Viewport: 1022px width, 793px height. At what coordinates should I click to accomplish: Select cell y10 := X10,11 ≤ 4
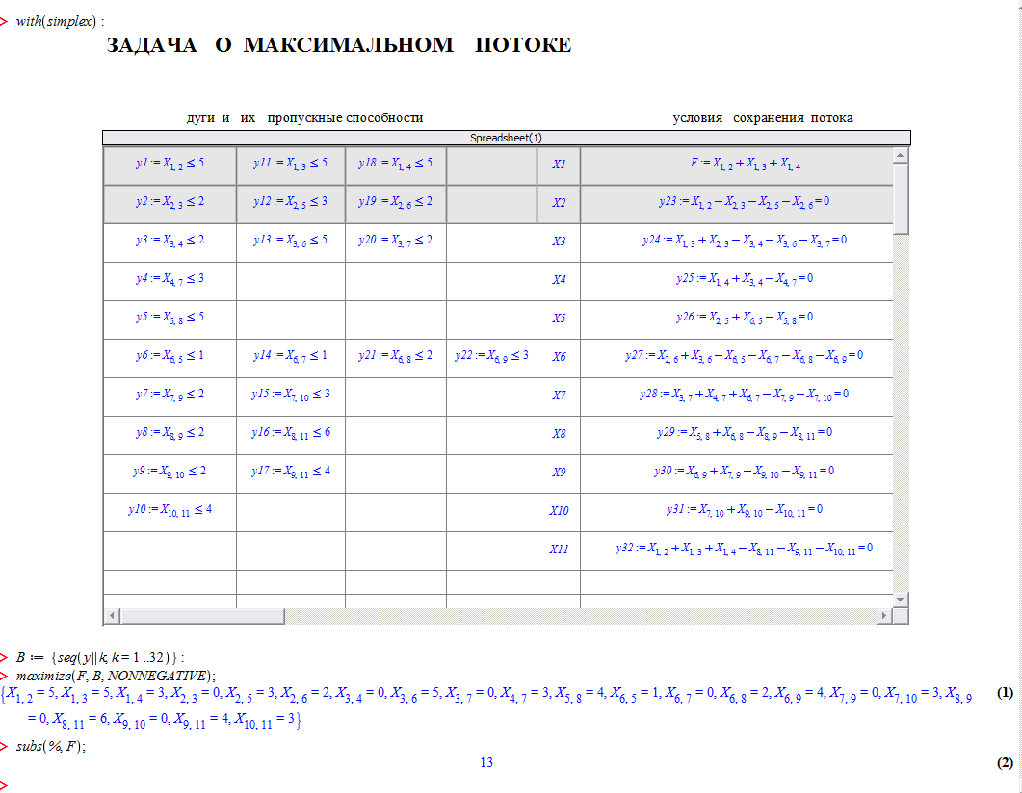pyautogui.click(x=170, y=512)
